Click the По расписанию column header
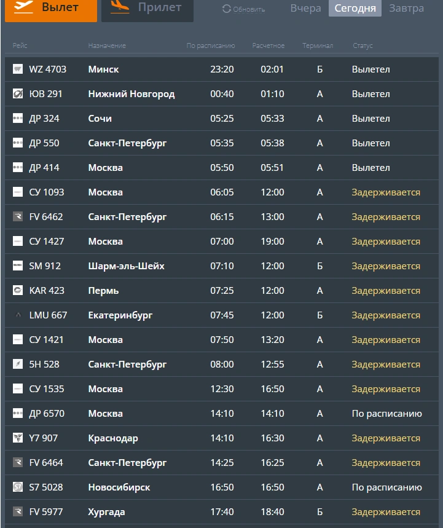This screenshot has width=443, height=528. tap(211, 45)
